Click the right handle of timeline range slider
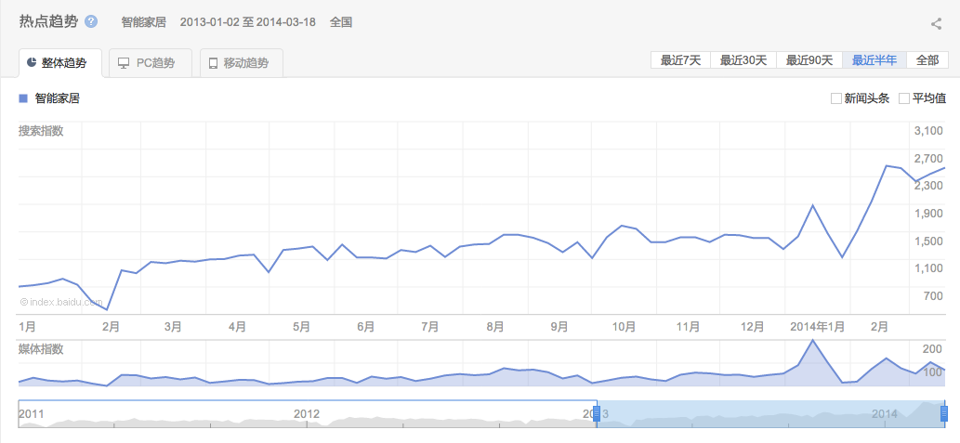 coord(944,413)
